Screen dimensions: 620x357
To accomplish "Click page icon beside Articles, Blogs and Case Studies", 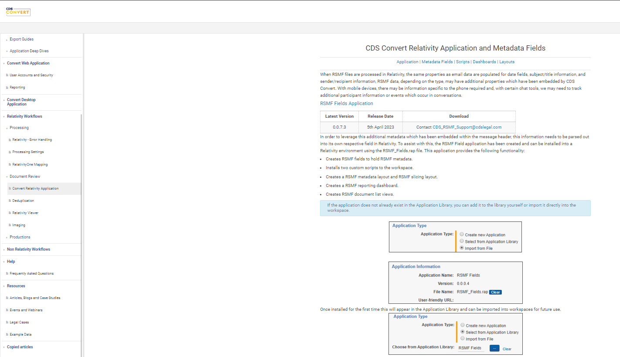I will click(x=7, y=298).
